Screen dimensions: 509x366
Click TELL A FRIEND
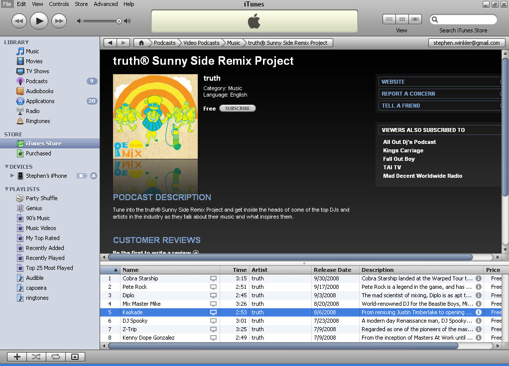[440, 106]
